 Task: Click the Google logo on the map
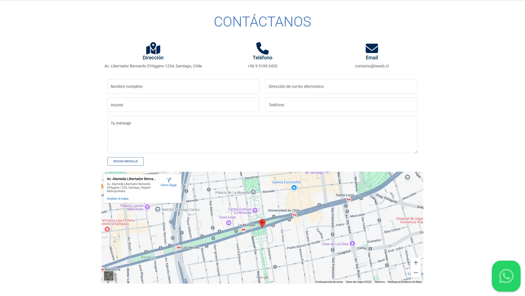262,277
